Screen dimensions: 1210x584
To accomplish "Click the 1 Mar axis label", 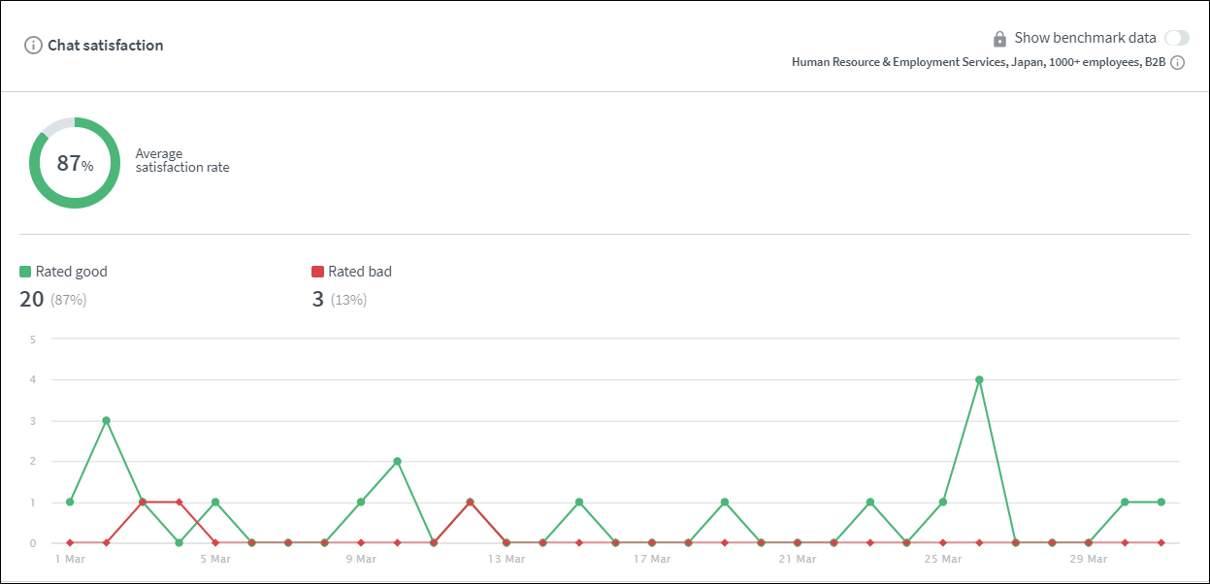I will coord(70,559).
